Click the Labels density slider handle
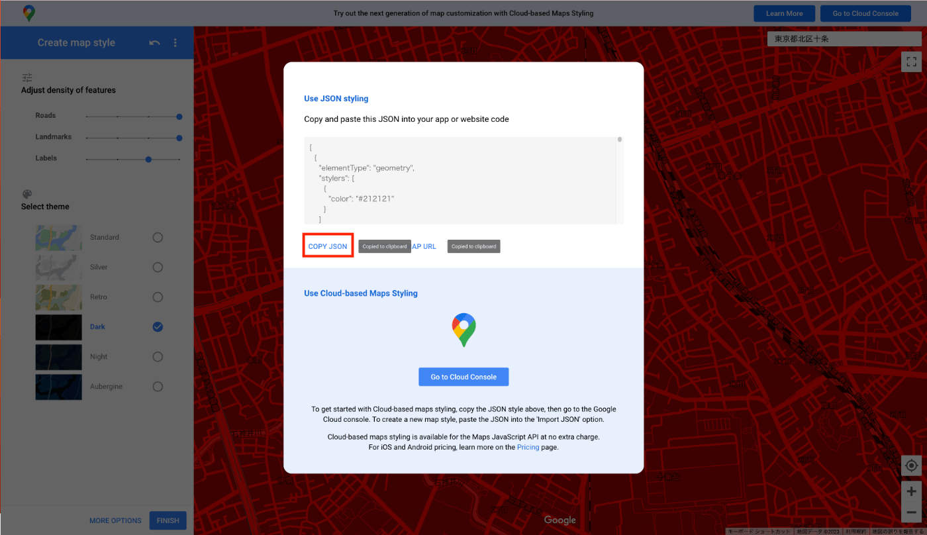 point(148,159)
